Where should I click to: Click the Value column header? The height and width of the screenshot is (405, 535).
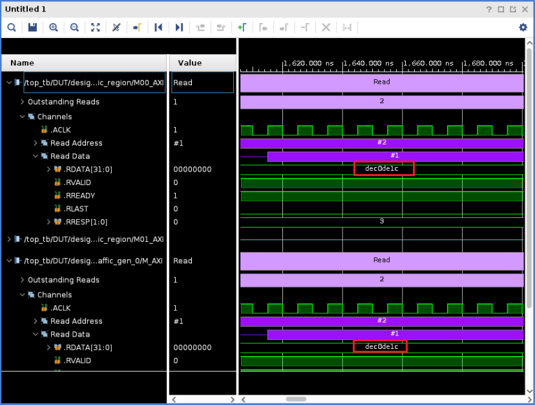pos(203,63)
